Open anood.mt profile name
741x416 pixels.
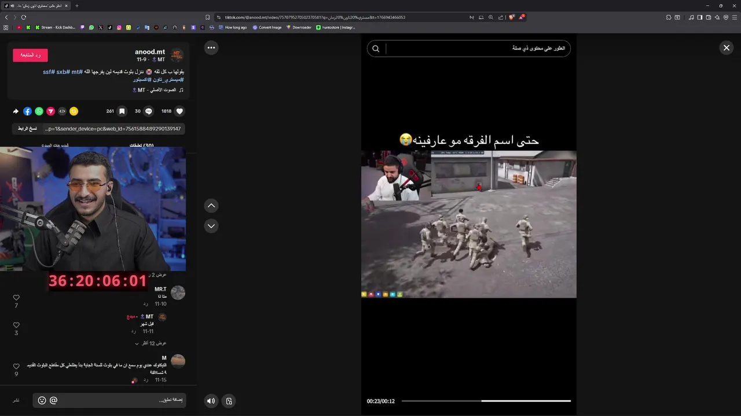tap(150, 52)
